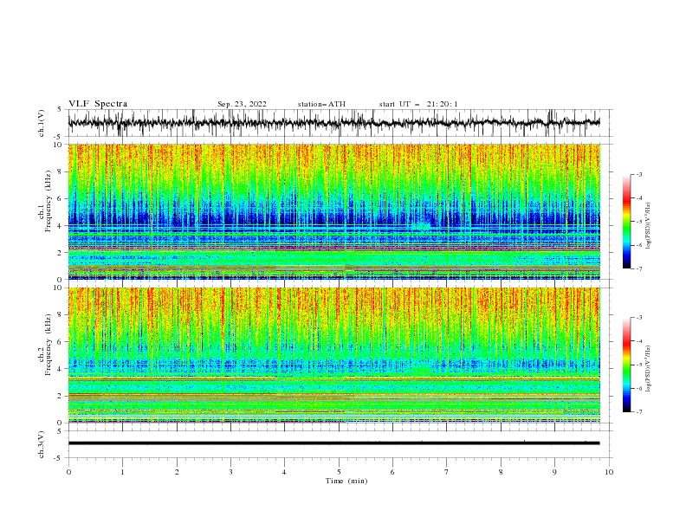Image resolution: width=686 pixels, height=530 pixels.
Task: Click the ch.2 spectrogram panel
Action: (333, 355)
